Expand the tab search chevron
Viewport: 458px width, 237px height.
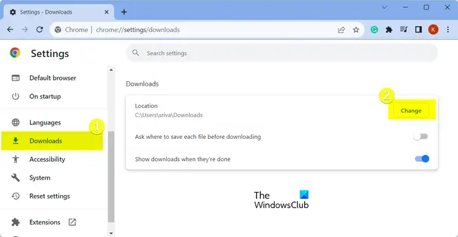pyautogui.click(x=385, y=8)
